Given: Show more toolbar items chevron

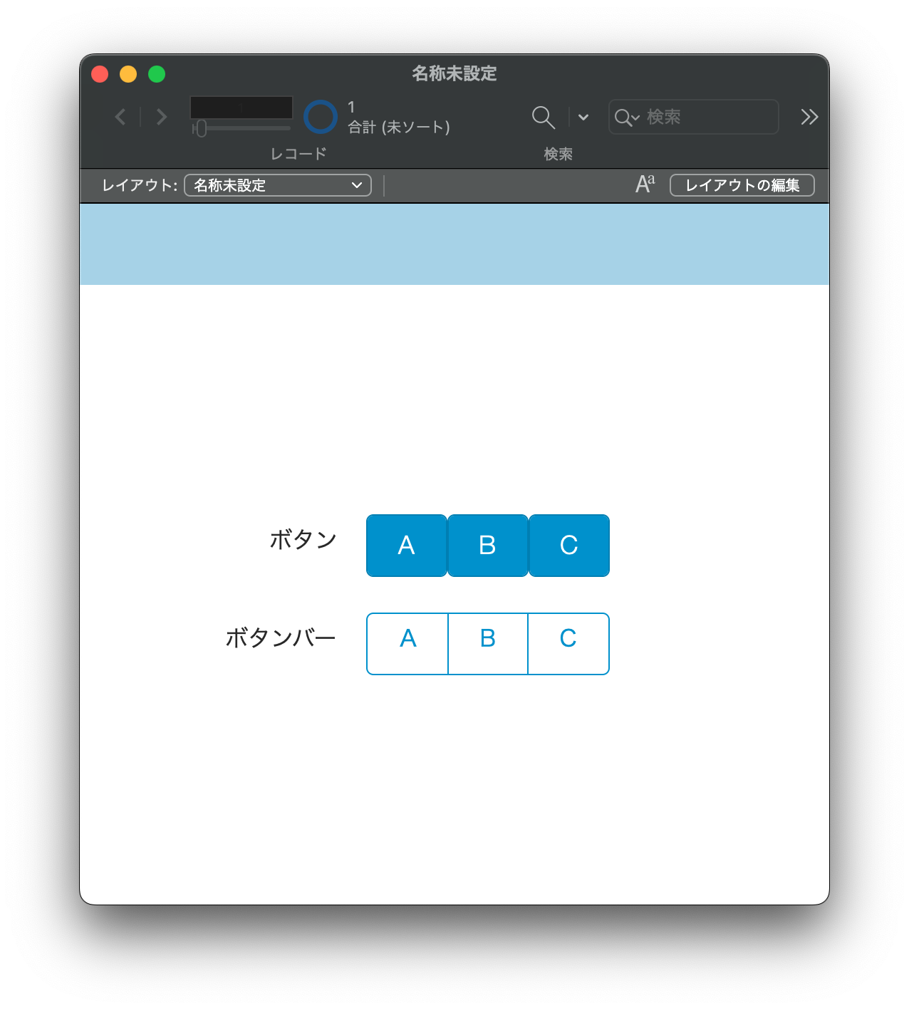Looking at the screenshot, I should pos(809,117).
